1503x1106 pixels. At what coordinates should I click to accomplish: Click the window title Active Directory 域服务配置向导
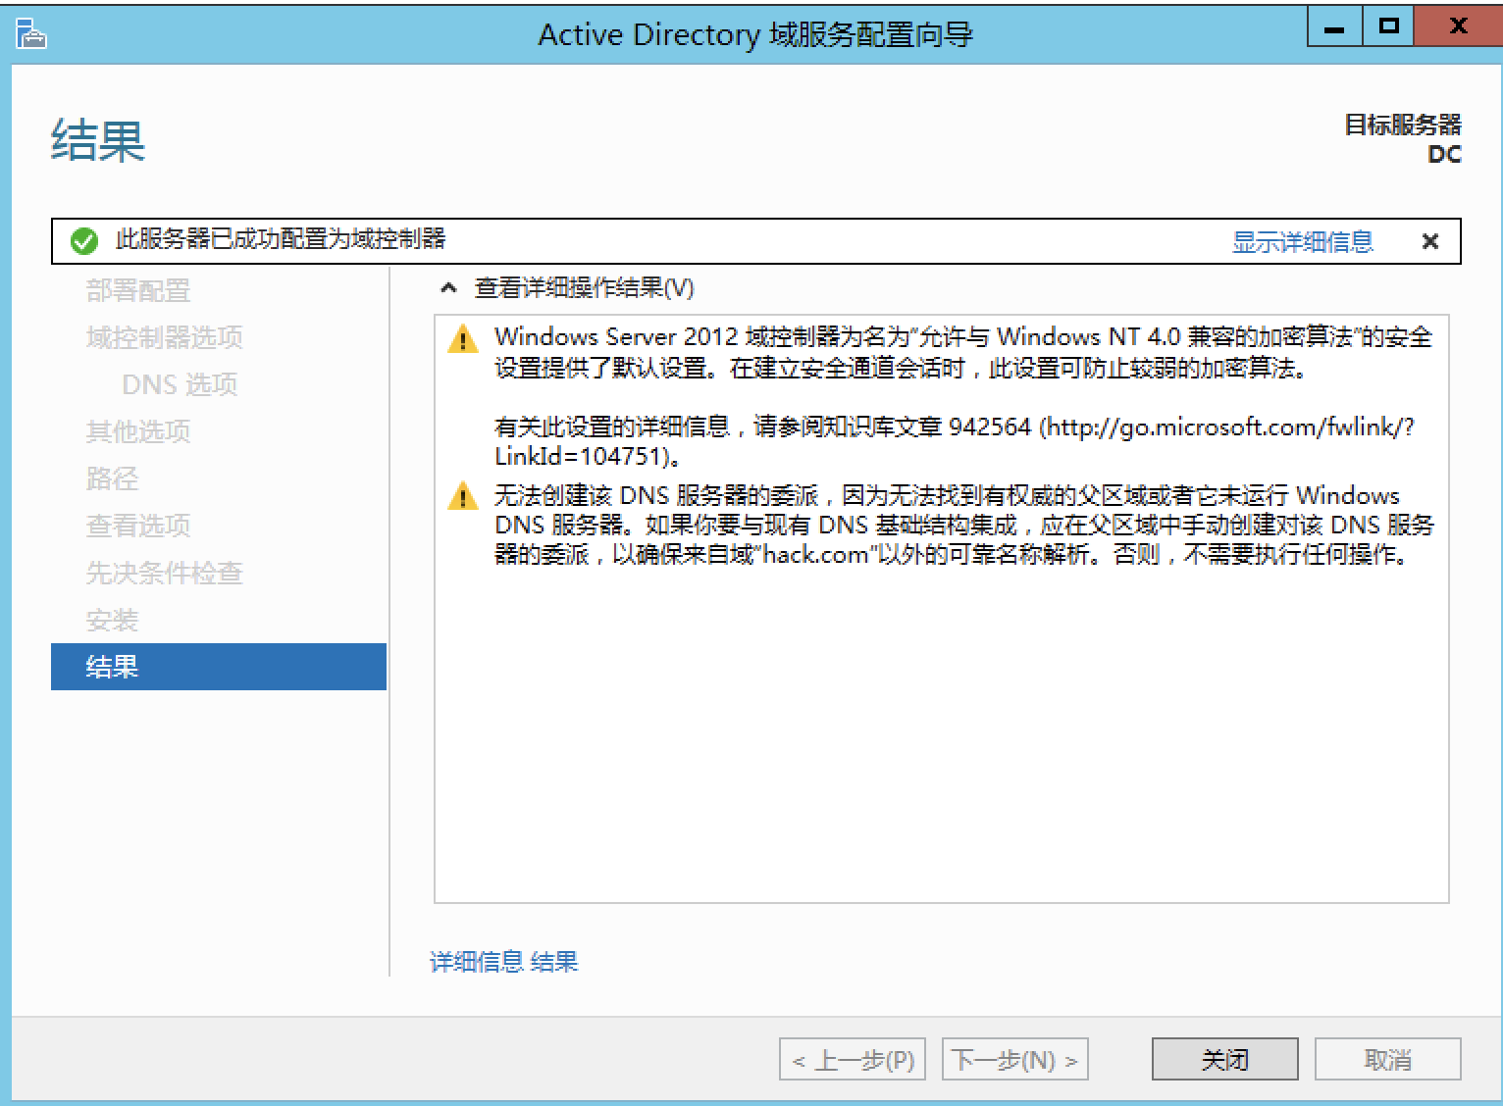tap(755, 35)
